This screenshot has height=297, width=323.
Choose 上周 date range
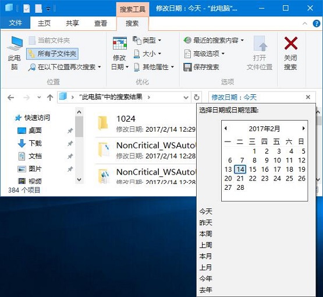tap(205, 245)
